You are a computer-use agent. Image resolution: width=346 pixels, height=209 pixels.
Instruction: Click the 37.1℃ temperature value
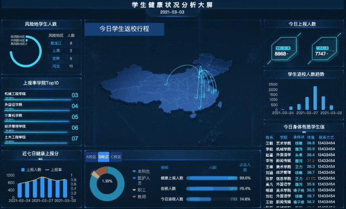tap(311, 178)
